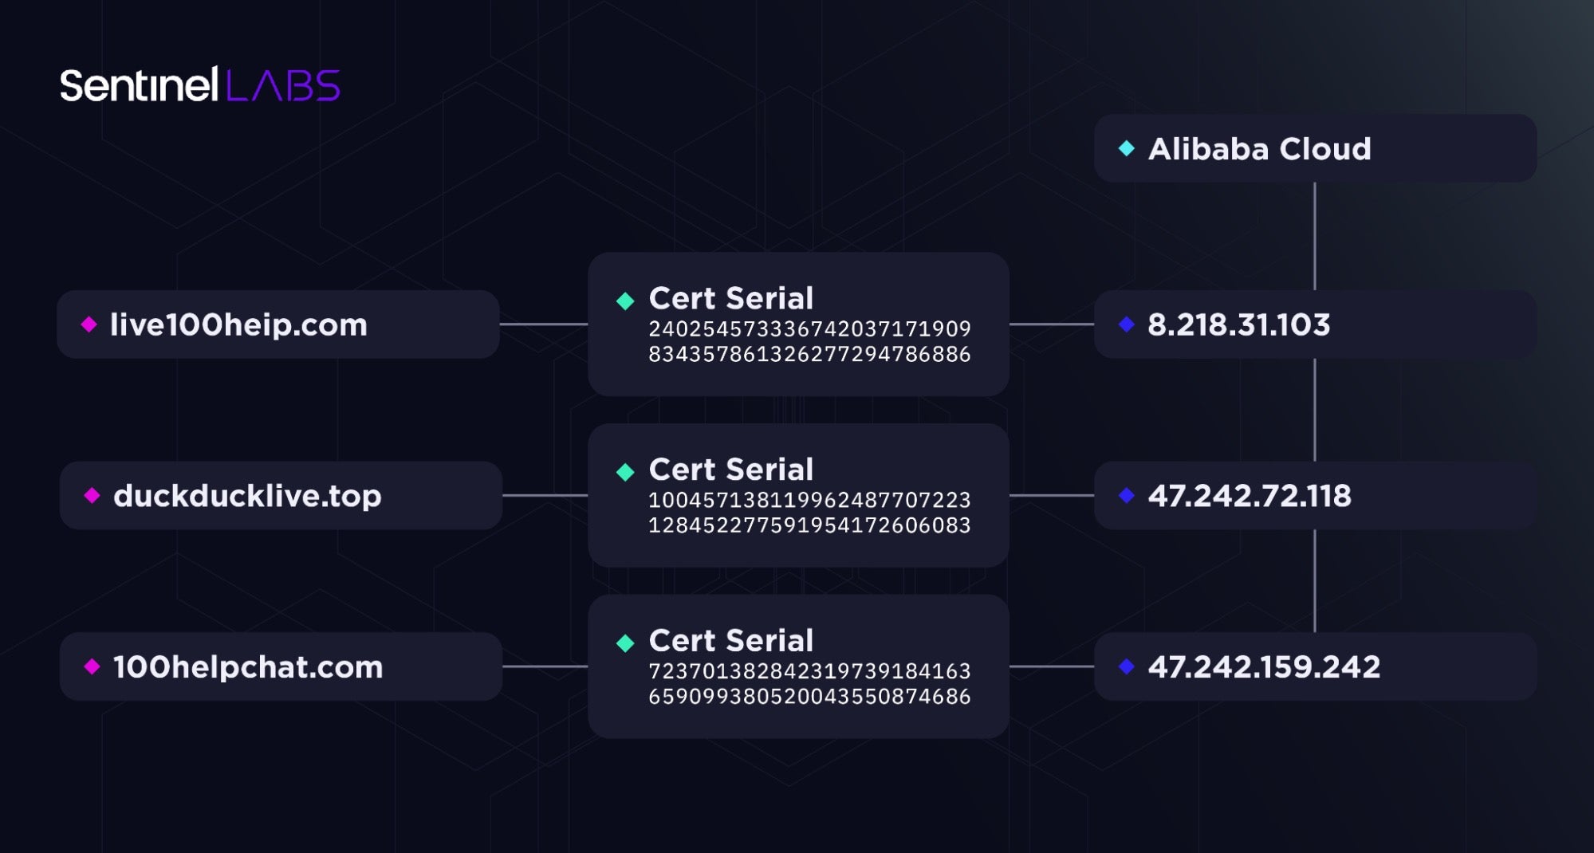This screenshot has width=1594, height=853.
Task: Click the magenta diamond next to 100helpchat.com
Action: click(92, 666)
